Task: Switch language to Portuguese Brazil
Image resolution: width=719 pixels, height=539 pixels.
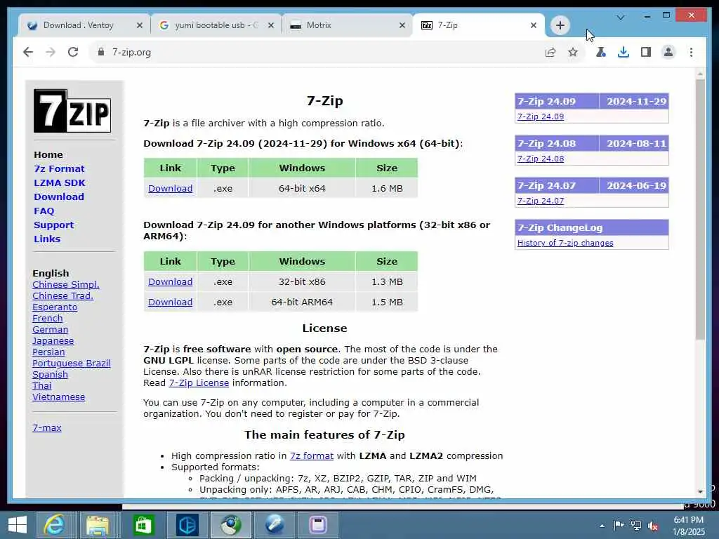Action: pyautogui.click(x=71, y=363)
